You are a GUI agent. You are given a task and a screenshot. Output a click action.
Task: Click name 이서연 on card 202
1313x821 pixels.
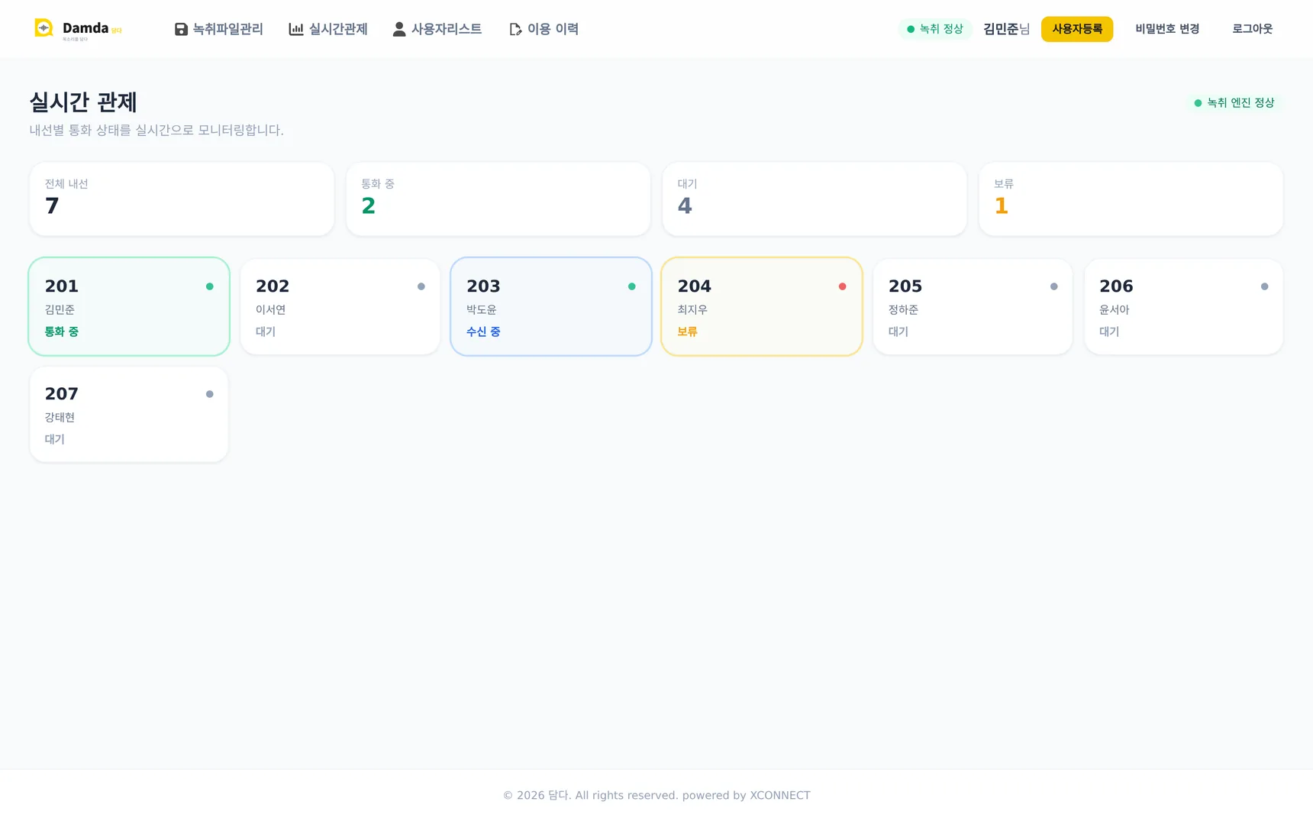pyautogui.click(x=270, y=310)
